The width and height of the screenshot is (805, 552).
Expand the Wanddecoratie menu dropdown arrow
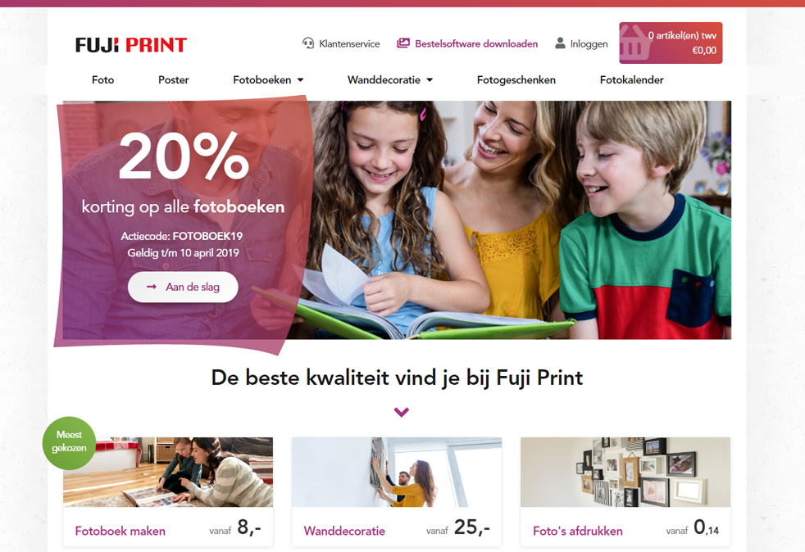[430, 80]
